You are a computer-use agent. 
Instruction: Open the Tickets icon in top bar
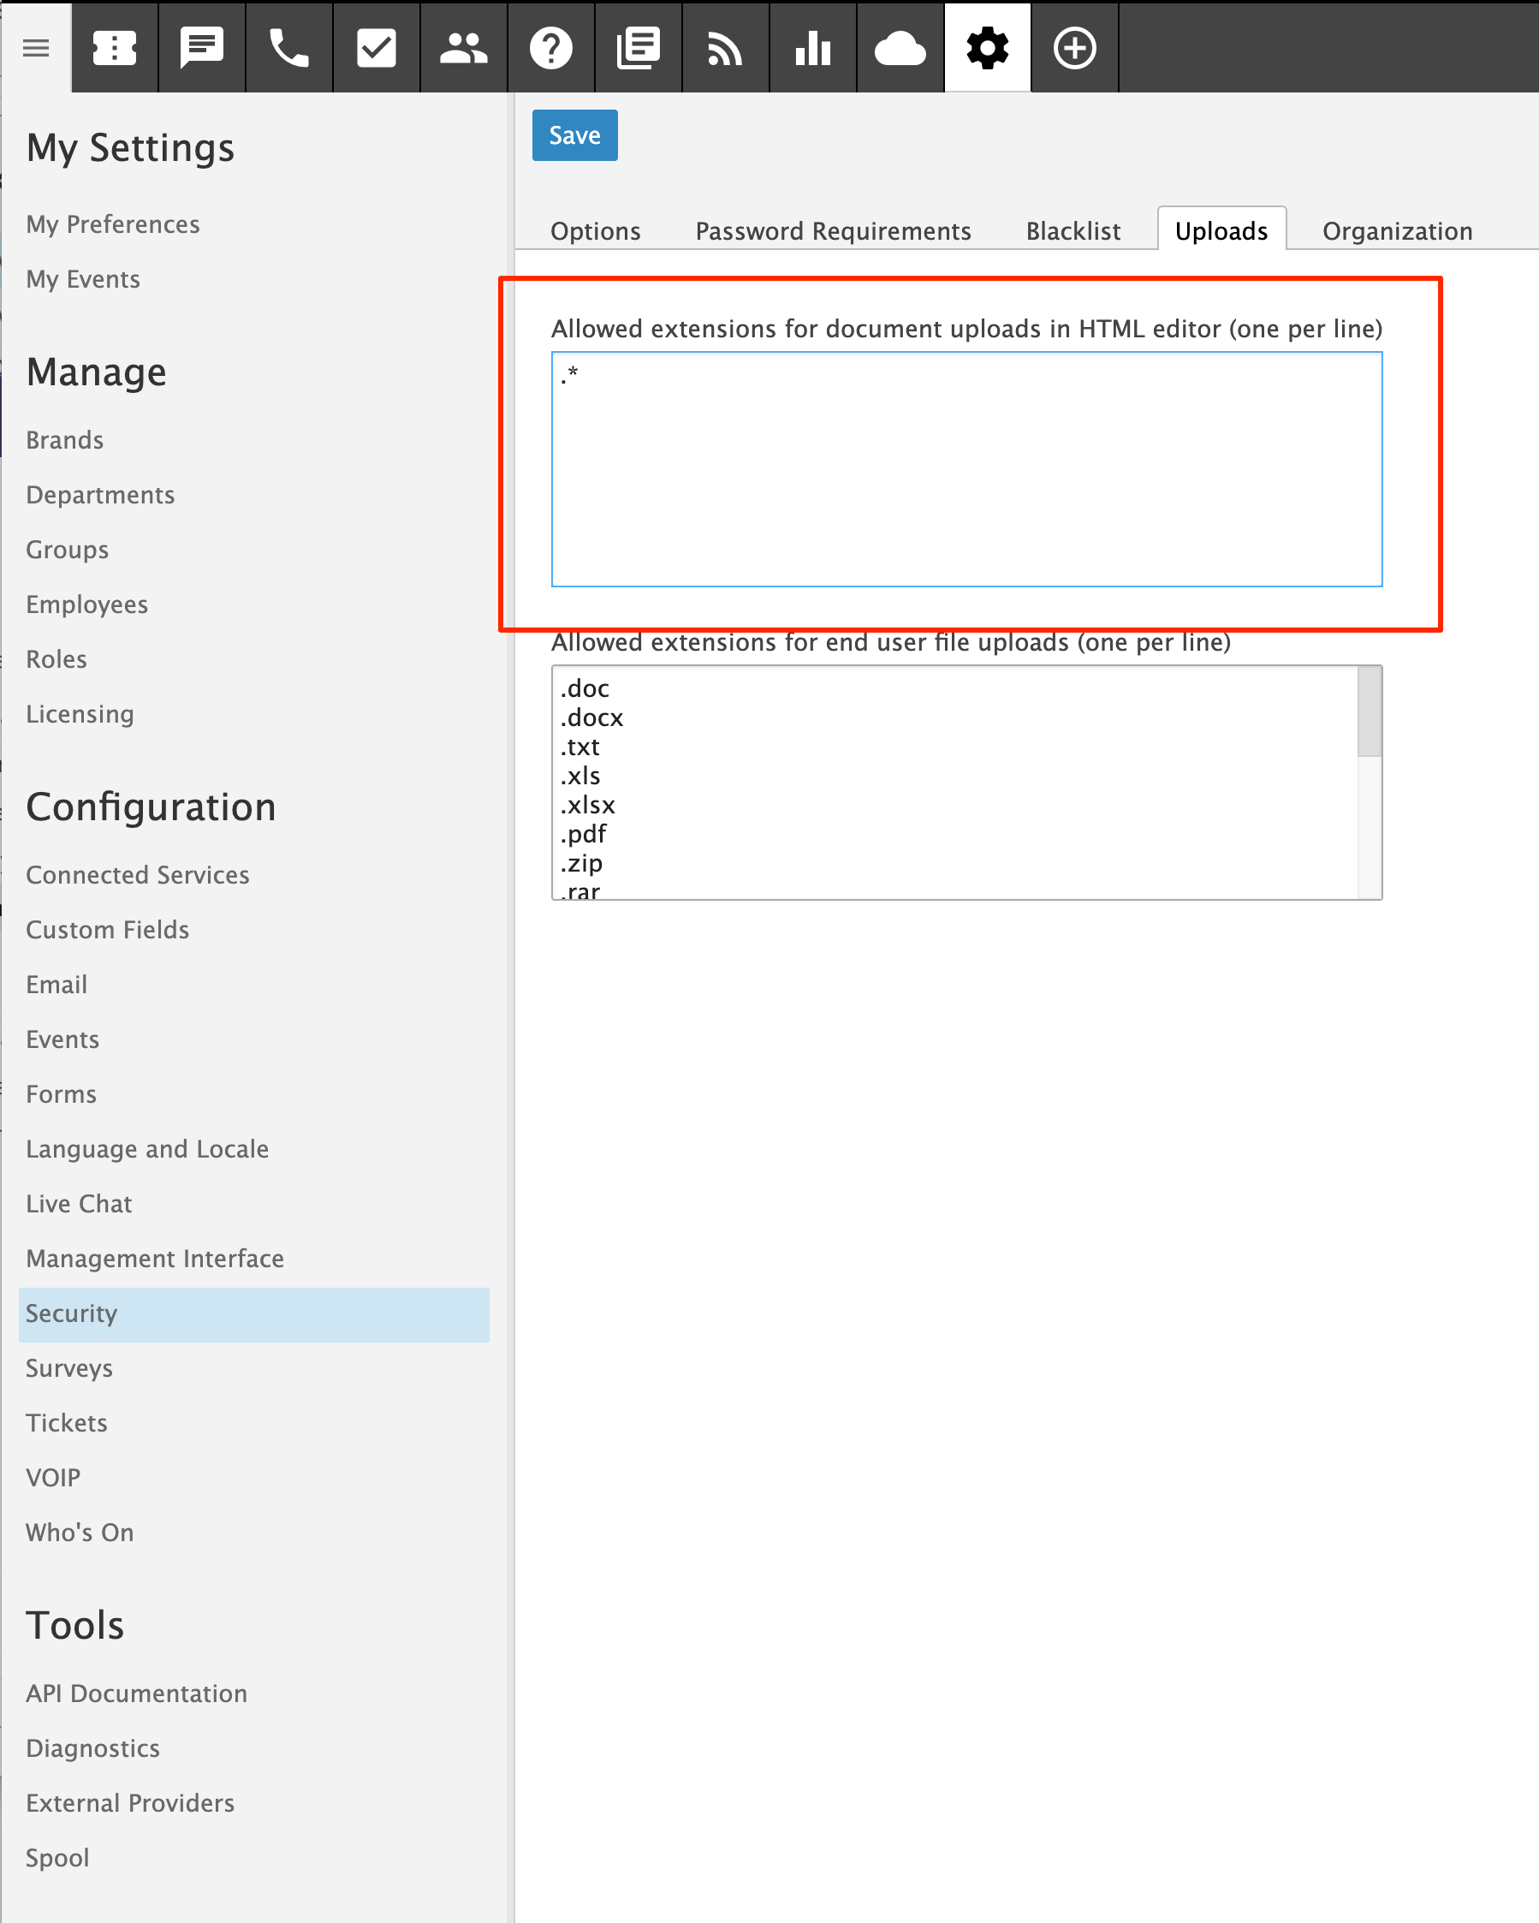tap(114, 47)
